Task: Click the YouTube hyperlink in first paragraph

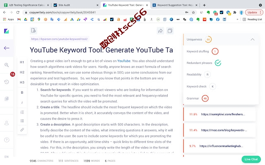Action: (x=124, y=61)
